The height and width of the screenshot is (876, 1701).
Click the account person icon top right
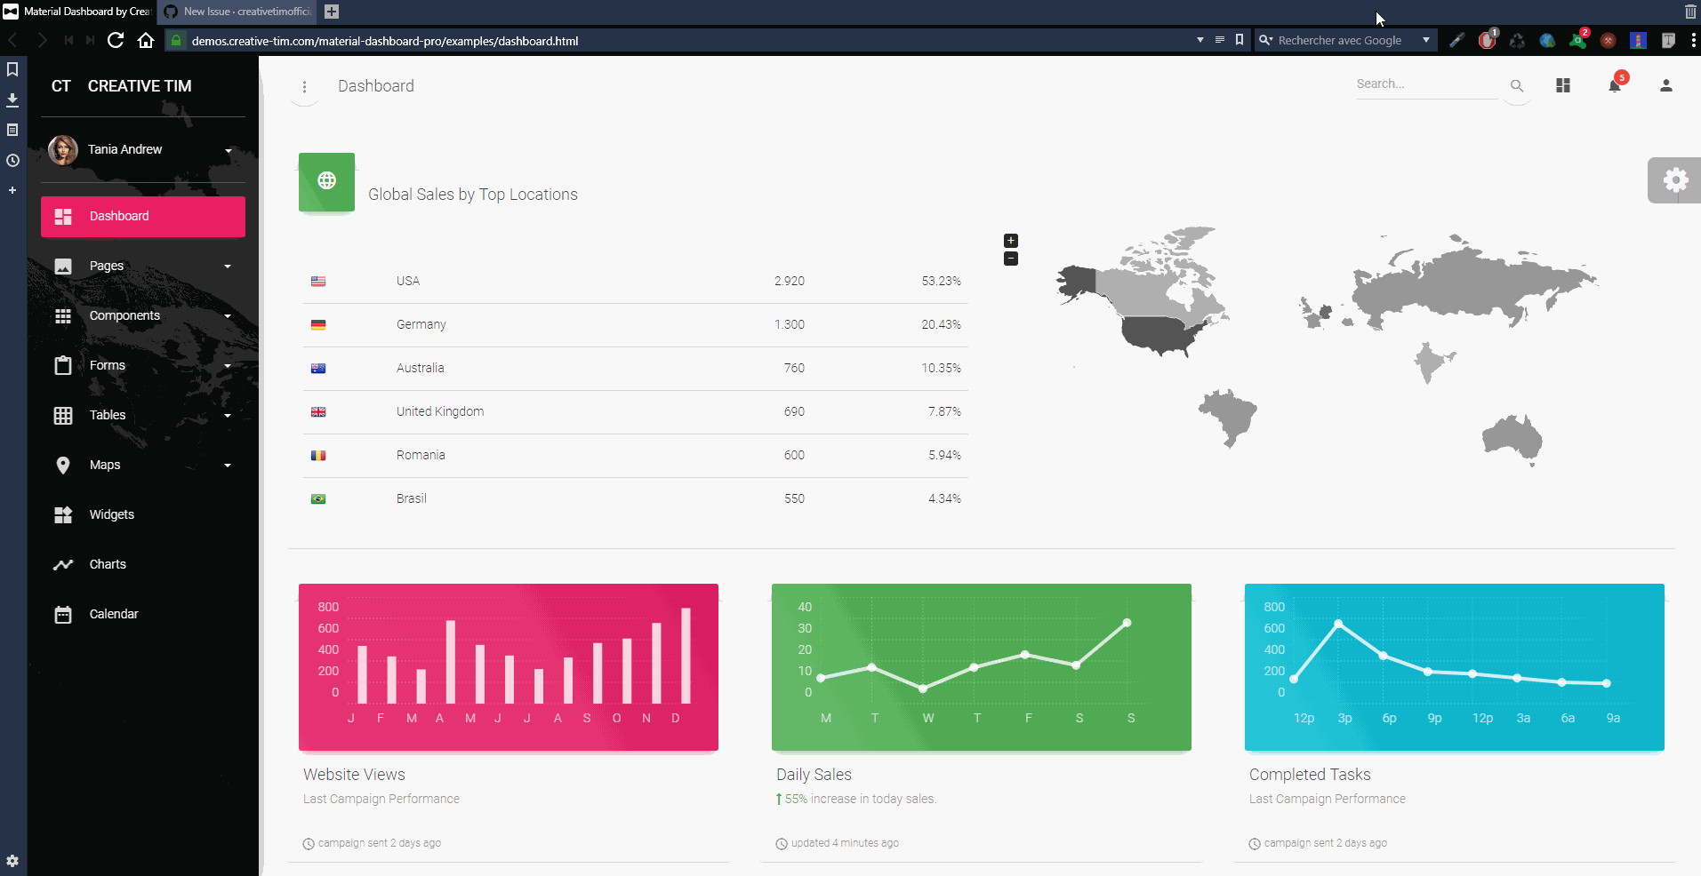pyautogui.click(x=1665, y=85)
